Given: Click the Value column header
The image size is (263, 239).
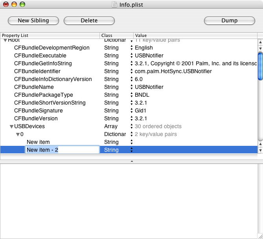Looking at the screenshot, I should (195, 35).
